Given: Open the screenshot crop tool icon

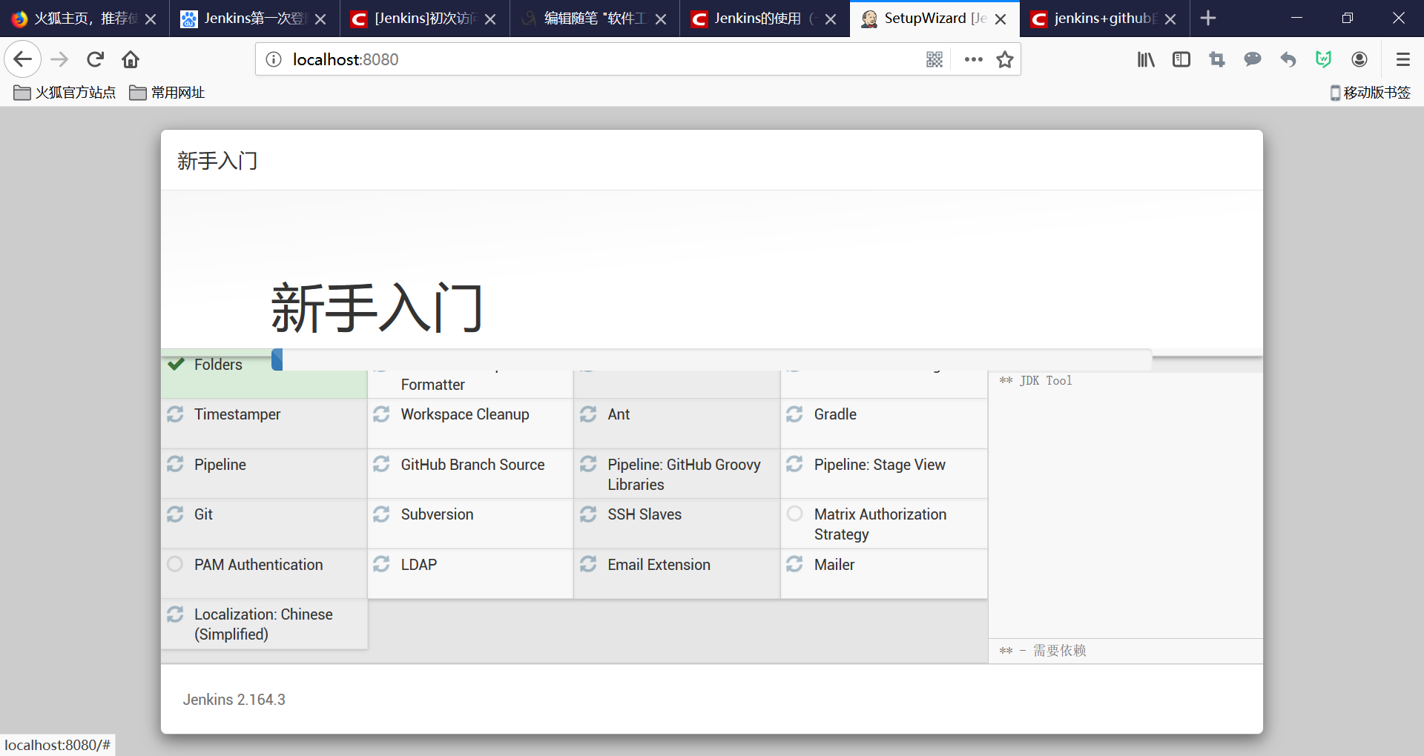Looking at the screenshot, I should [1217, 59].
